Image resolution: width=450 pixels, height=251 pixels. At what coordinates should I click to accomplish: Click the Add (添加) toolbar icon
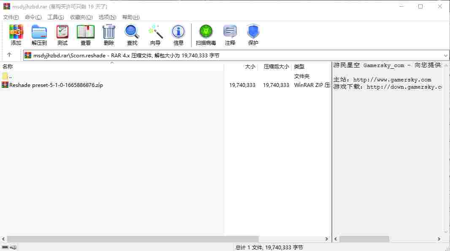[16, 35]
